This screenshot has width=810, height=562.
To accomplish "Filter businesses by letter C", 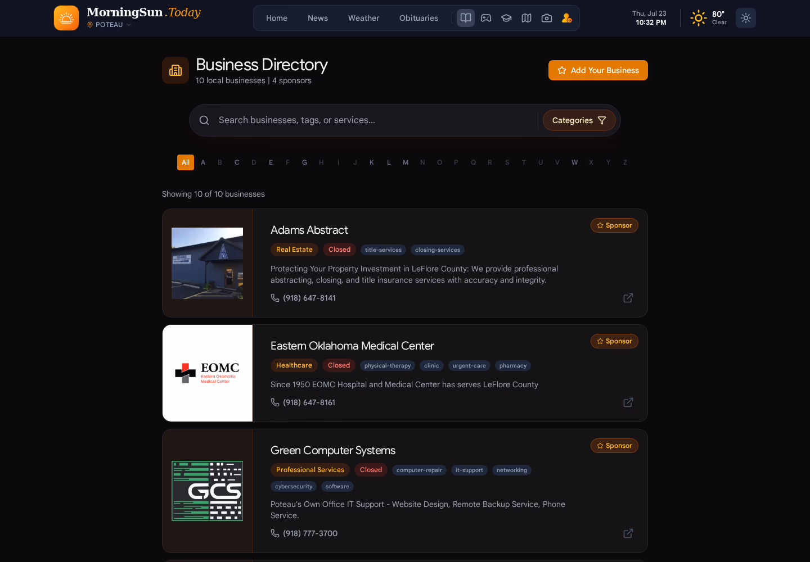I will [237, 162].
